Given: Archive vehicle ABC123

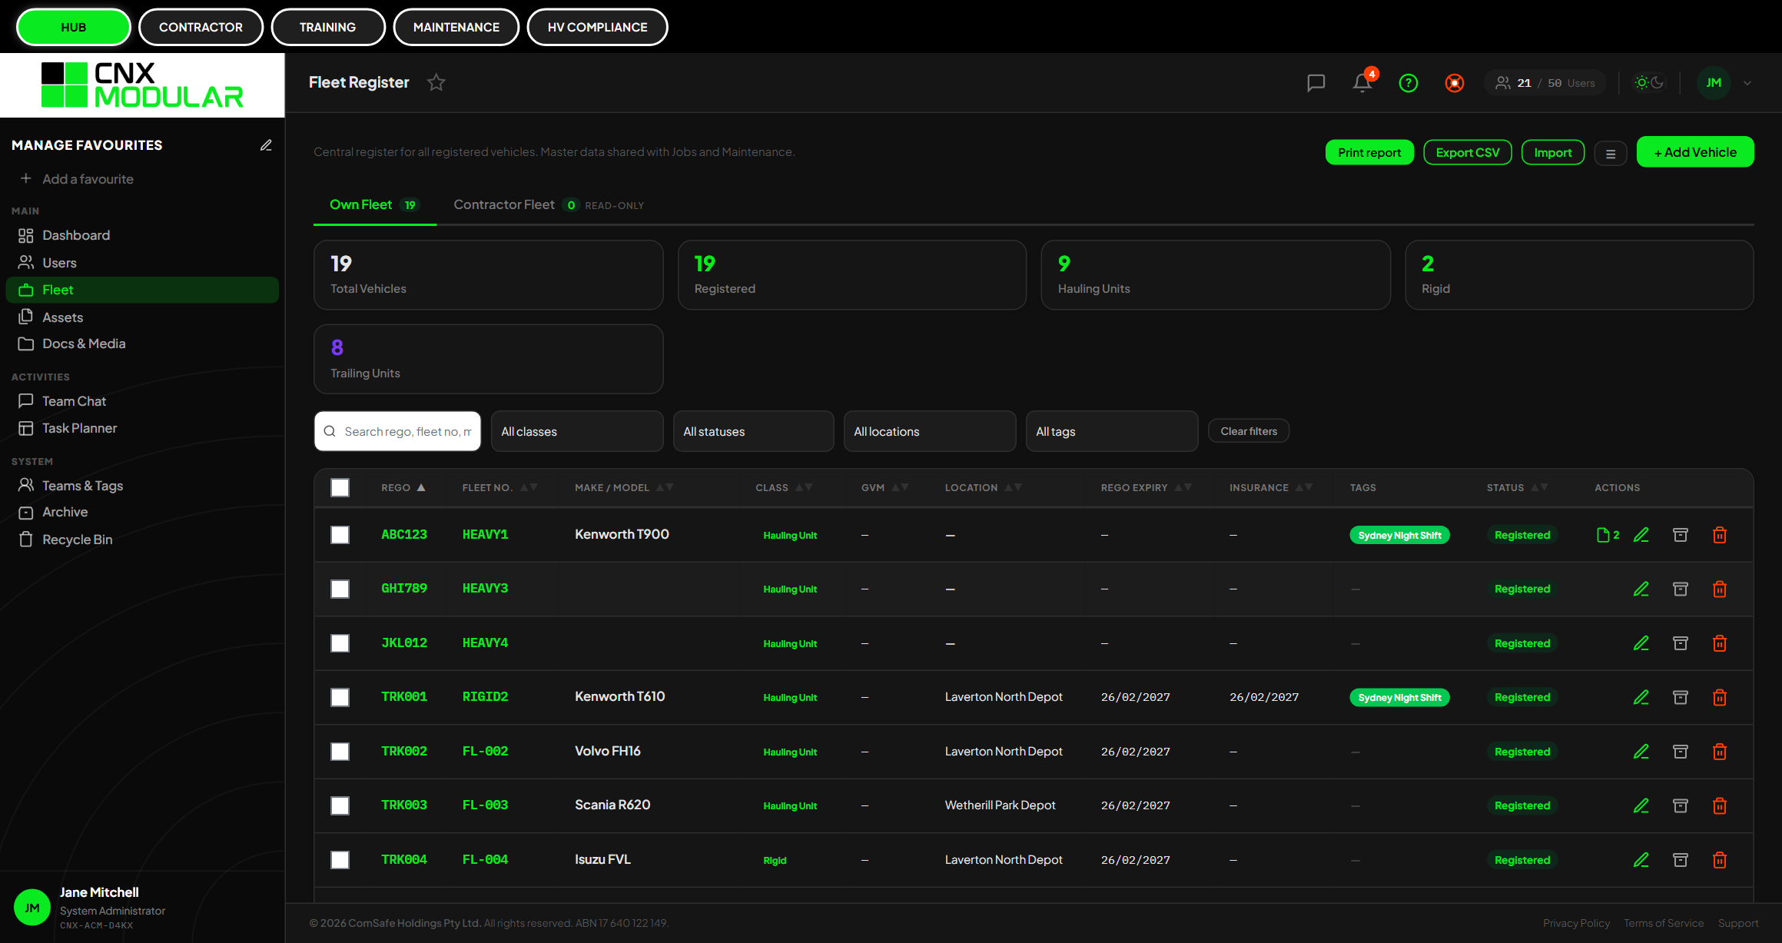Looking at the screenshot, I should pyautogui.click(x=1681, y=535).
